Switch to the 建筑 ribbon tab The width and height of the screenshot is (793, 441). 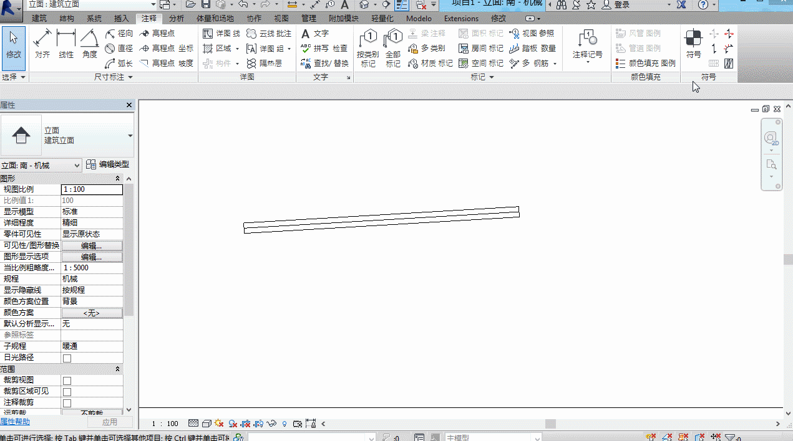[x=39, y=19]
